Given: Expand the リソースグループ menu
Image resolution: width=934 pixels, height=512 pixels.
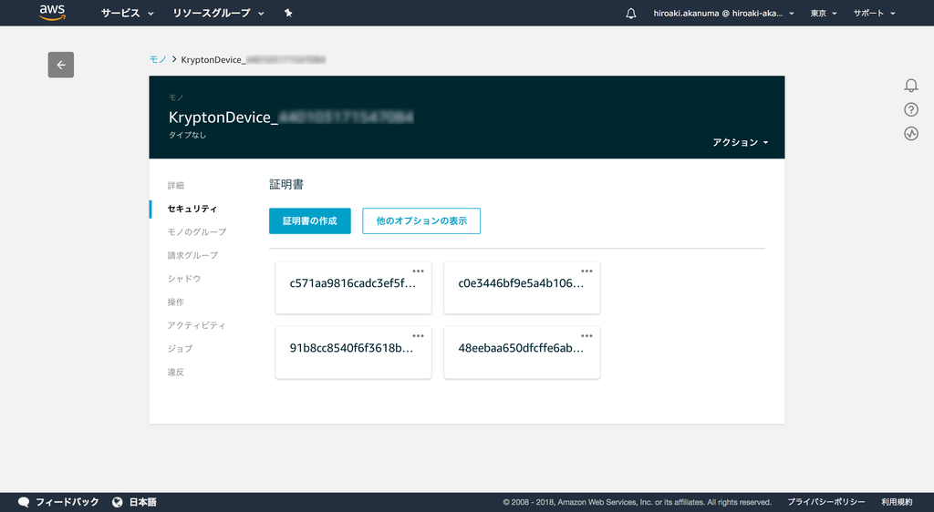Looking at the screenshot, I should click(x=219, y=13).
